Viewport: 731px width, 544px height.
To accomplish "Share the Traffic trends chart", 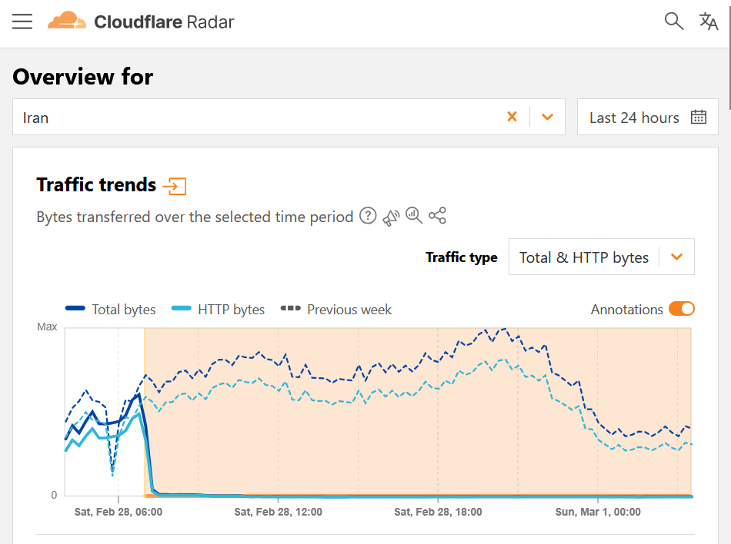I will [x=437, y=215].
